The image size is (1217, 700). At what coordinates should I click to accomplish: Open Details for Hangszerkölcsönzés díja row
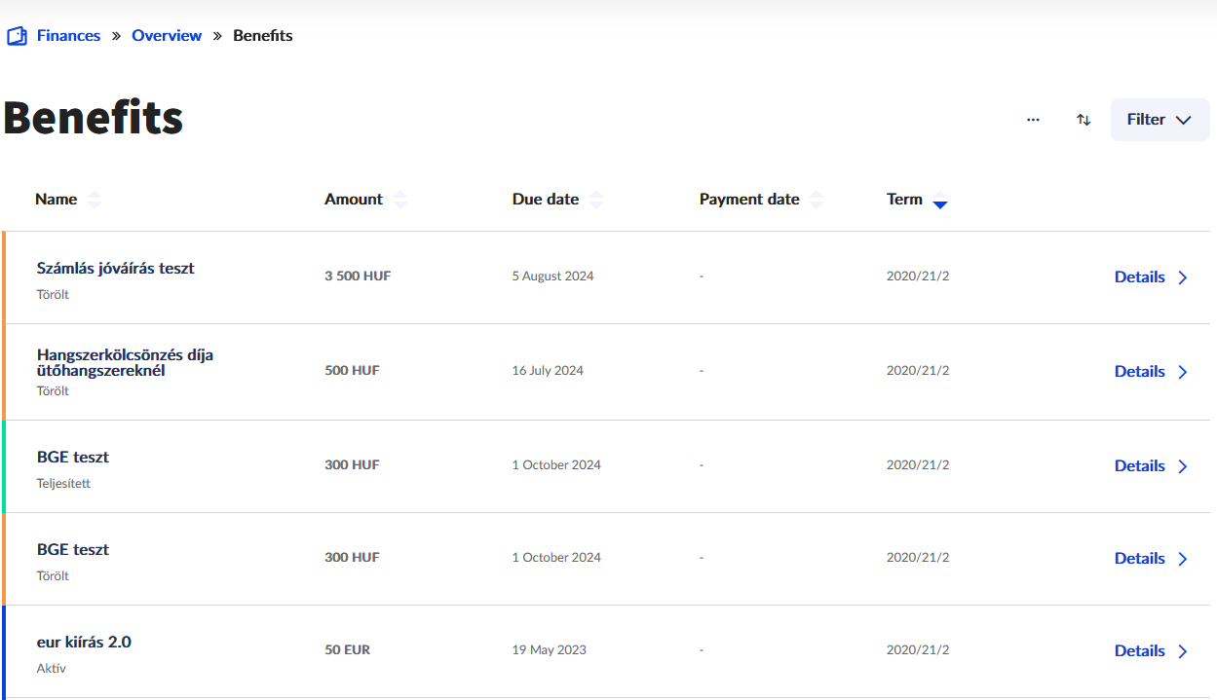(x=1140, y=372)
